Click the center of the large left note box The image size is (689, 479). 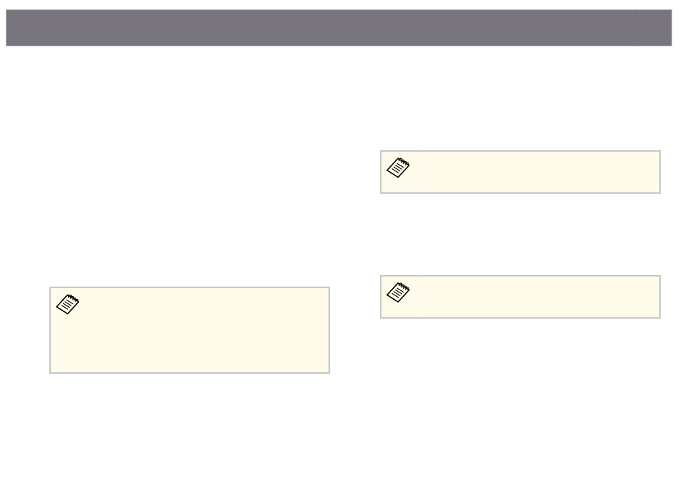(190, 330)
